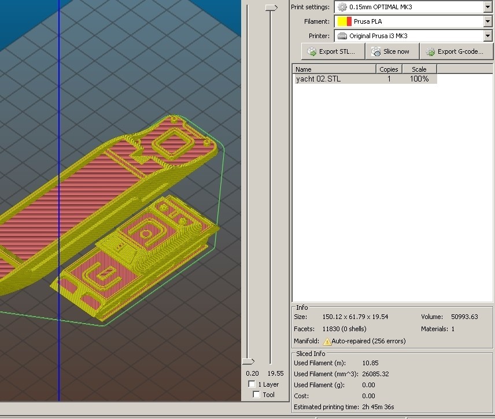The height and width of the screenshot is (419, 495).
Task: Click the Auto-repaired (256 errors) text
Action: [x=368, y=341]
